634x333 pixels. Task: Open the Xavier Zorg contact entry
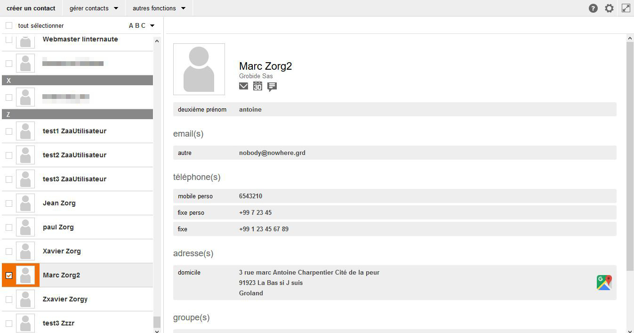62,251
